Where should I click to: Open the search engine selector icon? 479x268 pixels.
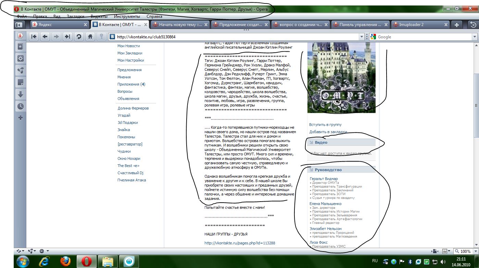pyautogui.click(x=373, y=37)
